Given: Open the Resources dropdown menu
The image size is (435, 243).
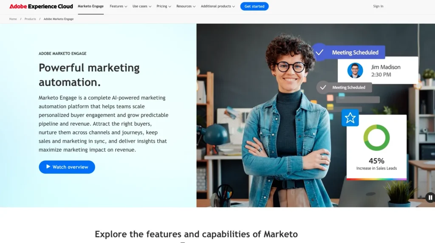Looking at the screenshot, I should [x=186, y=6].
